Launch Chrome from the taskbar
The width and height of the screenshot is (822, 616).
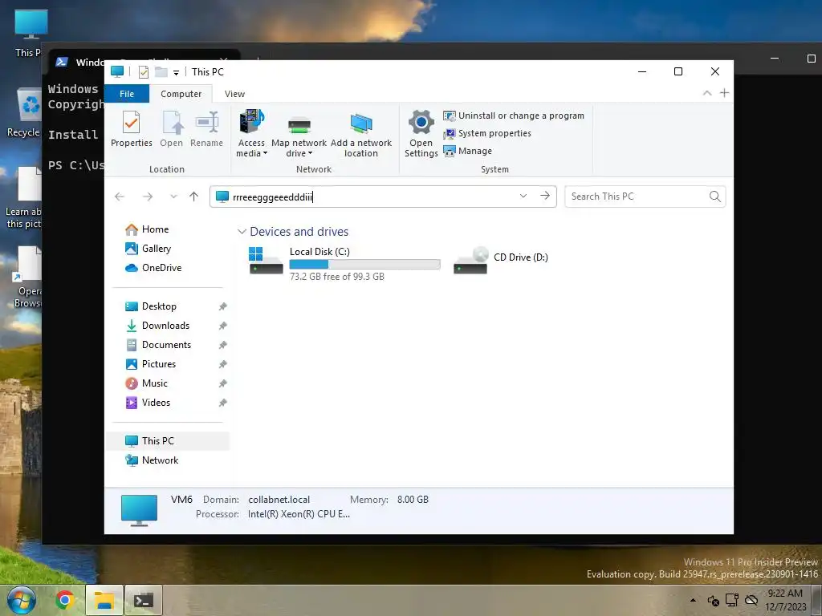click(65, 600)
